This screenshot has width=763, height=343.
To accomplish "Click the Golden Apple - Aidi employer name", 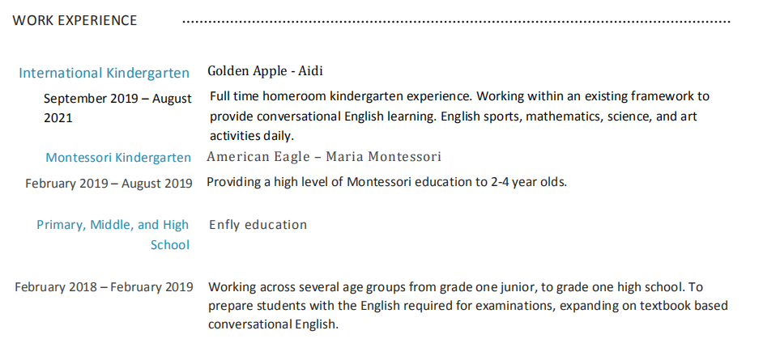I will click(x=265, y=71).
